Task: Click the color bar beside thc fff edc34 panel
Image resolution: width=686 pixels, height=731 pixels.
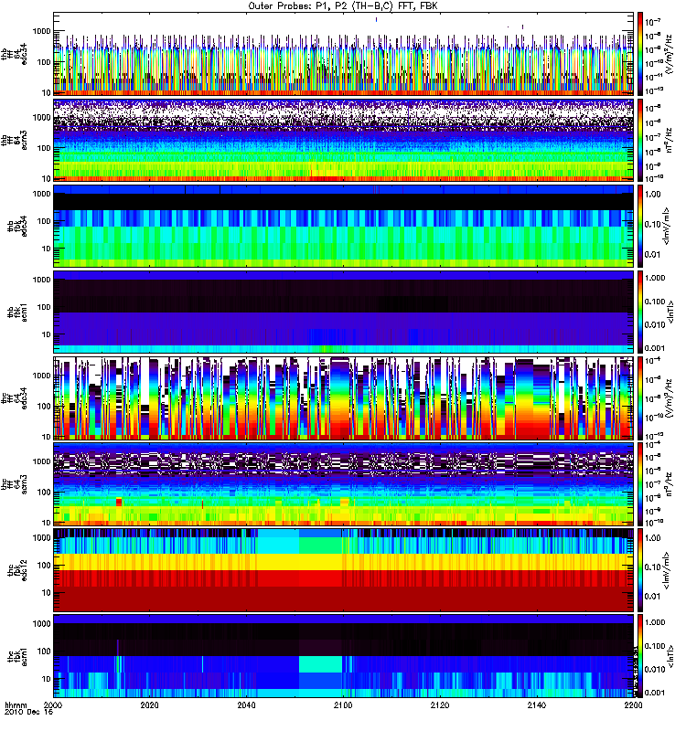Action: tap(640, 398)
